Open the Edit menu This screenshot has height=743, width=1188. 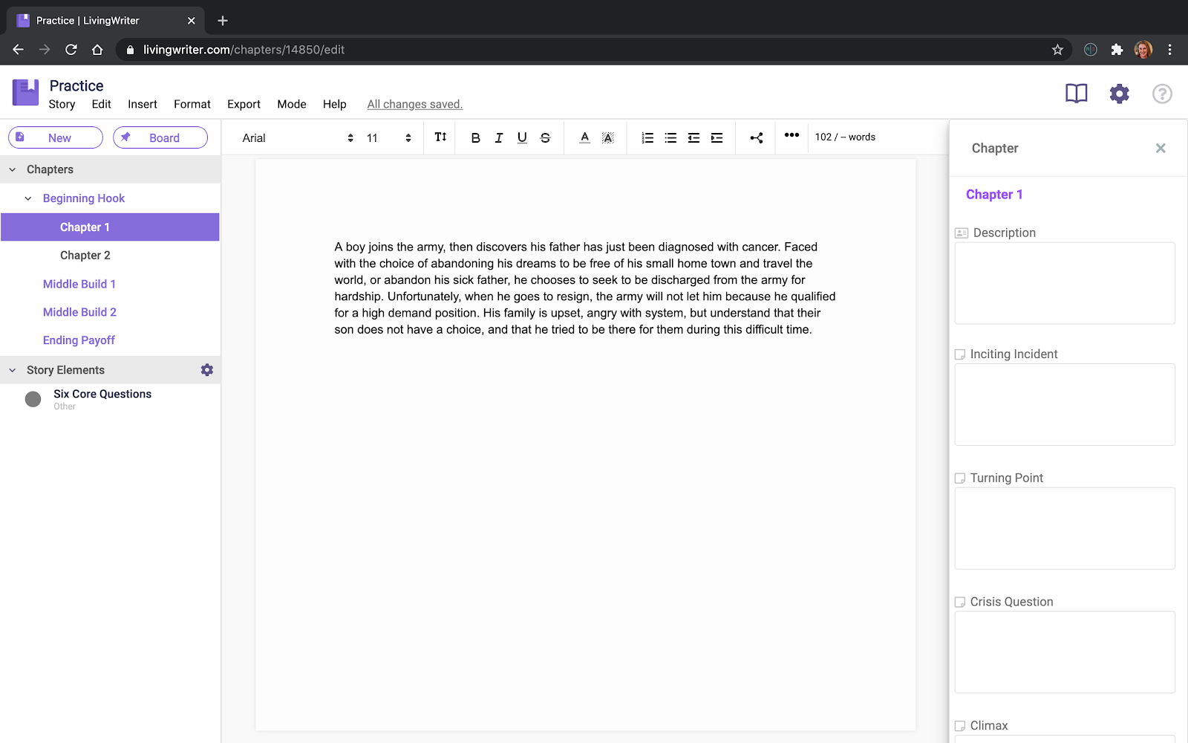coord(101,104)
